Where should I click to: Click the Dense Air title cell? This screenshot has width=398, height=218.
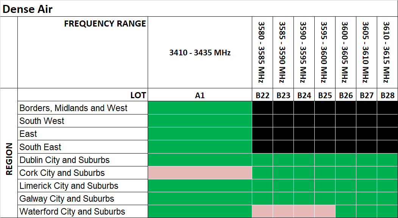28,9
